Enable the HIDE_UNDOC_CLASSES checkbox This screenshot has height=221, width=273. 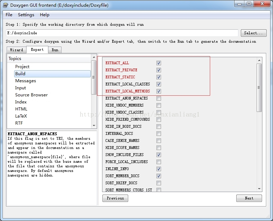pos(159,112)
